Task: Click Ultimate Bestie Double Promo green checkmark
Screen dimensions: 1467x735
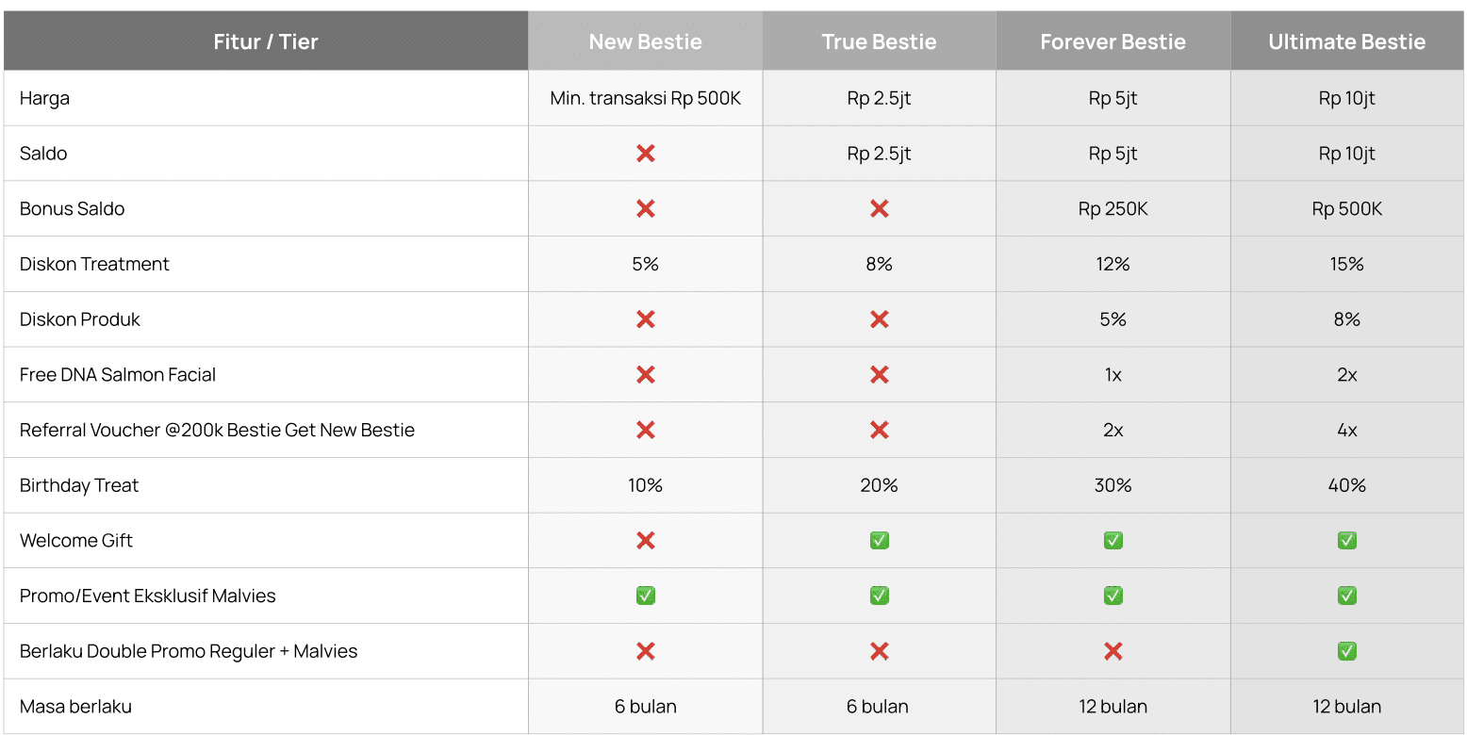Action: click(x=1347, y=651)
